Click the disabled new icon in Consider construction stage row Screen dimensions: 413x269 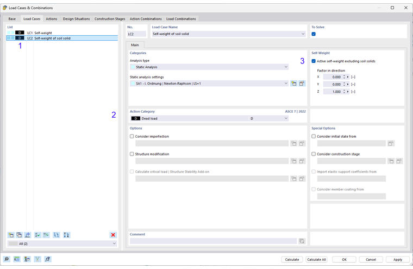[x=391, y=161]
